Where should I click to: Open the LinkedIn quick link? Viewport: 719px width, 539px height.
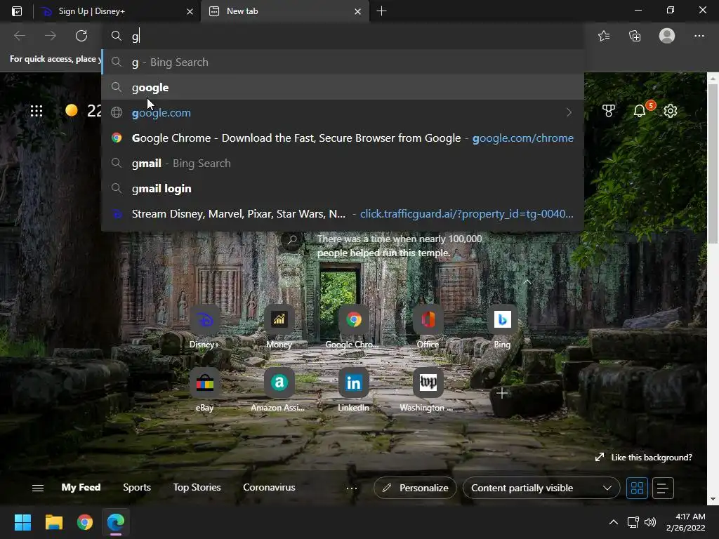(x=353, y=390)
